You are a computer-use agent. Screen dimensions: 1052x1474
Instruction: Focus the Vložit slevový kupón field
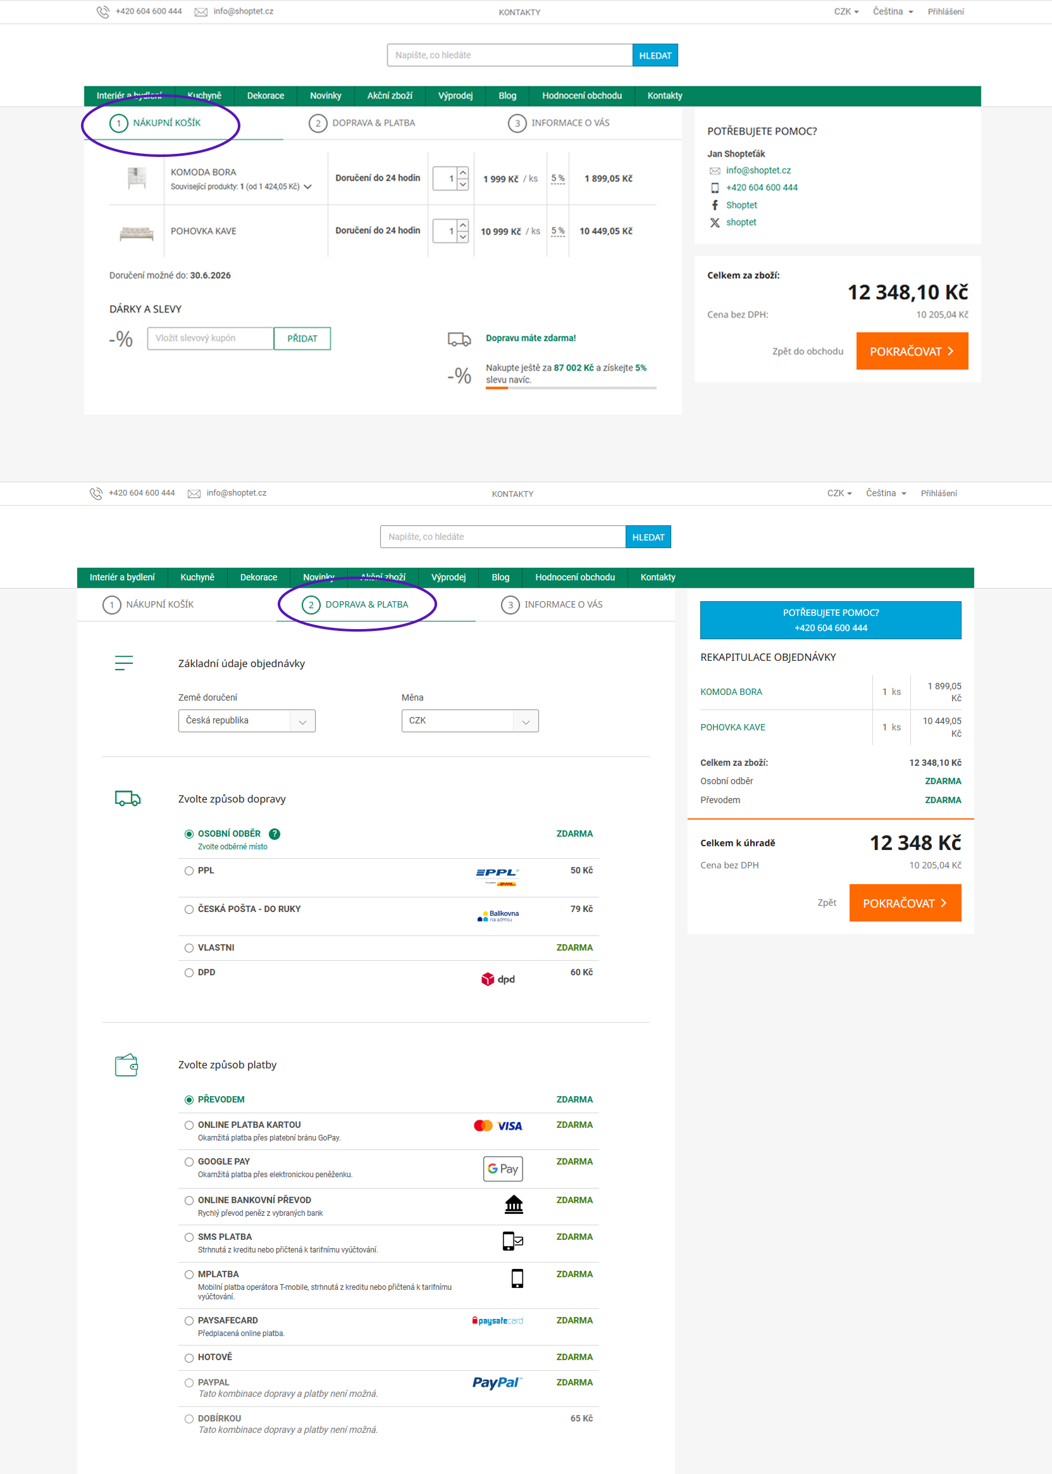[x=211, y=339]
